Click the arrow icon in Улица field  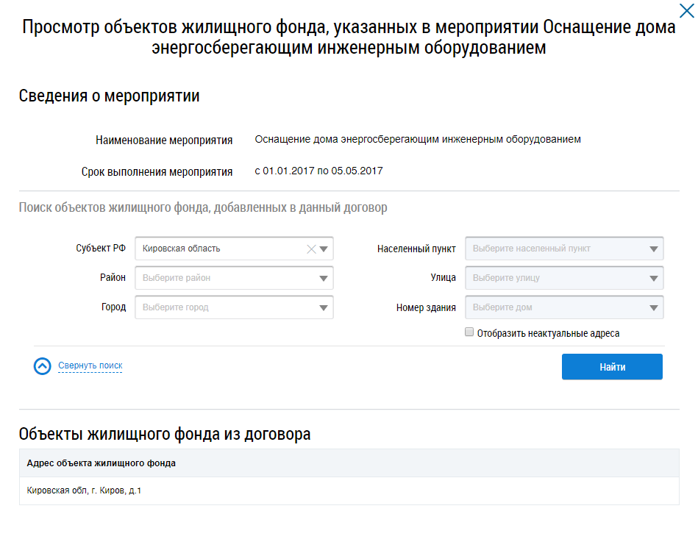point(654,279)
